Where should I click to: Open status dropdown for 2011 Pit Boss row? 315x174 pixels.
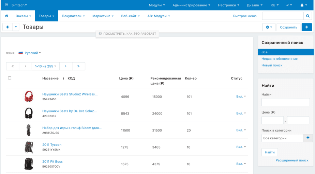tap(241, 163)
